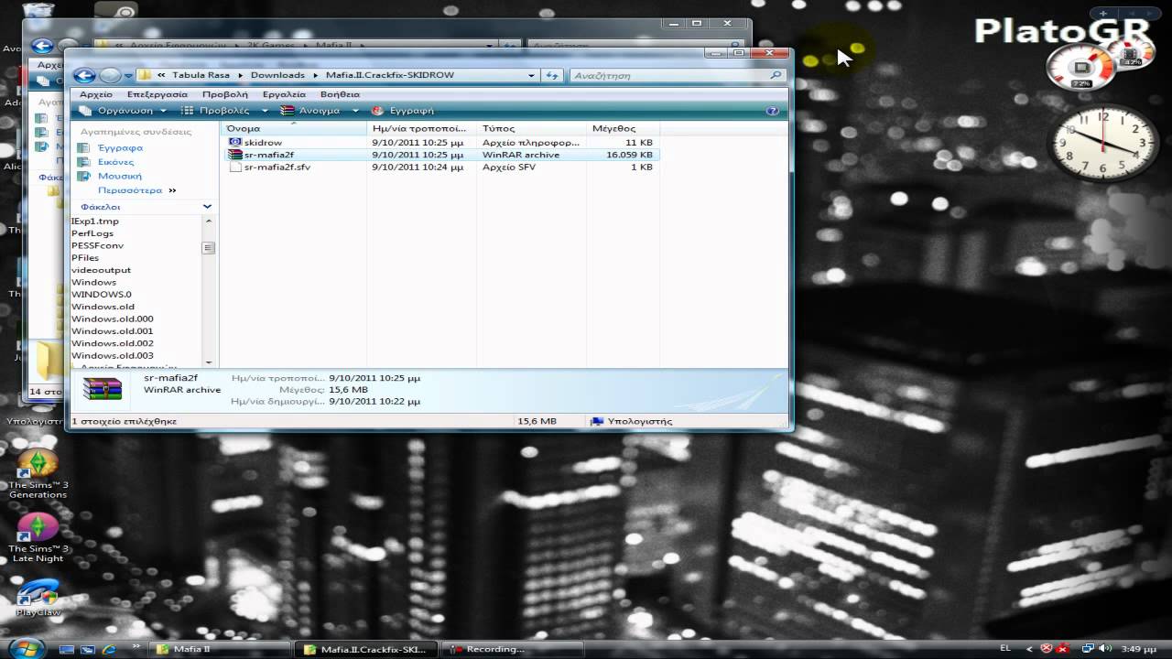Sort by Ημ/νία τροποποίησης column header
The width and height of the screenshot is (1172, 659).
[421, 129]
